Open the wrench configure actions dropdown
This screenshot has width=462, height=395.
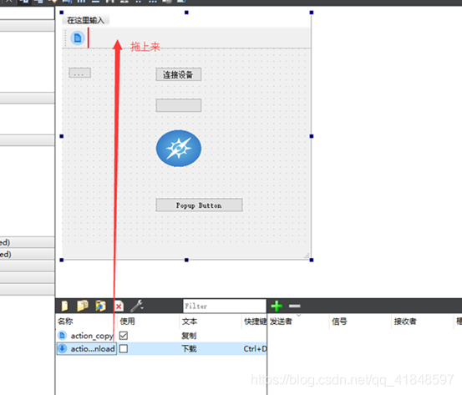tap(137, 306)
